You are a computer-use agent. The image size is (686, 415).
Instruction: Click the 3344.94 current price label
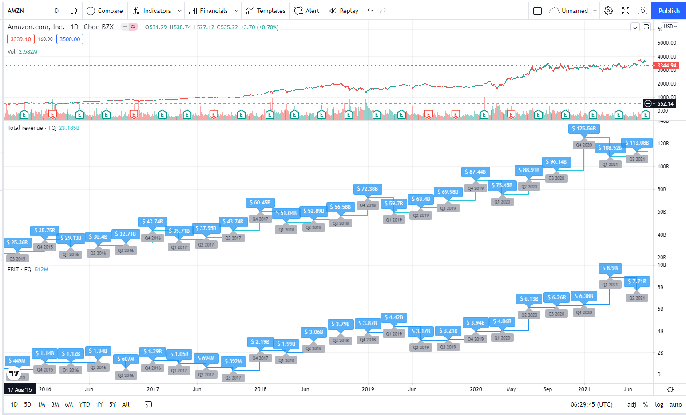pyautogui.click(x=666, y=66)
